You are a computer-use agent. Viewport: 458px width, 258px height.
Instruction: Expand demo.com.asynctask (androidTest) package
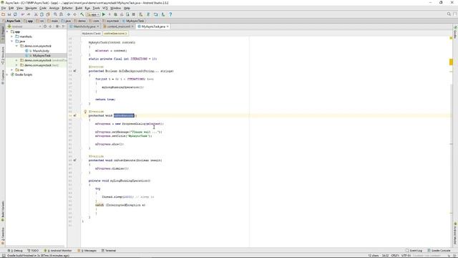pyautogui.click(x=16, y=60)
